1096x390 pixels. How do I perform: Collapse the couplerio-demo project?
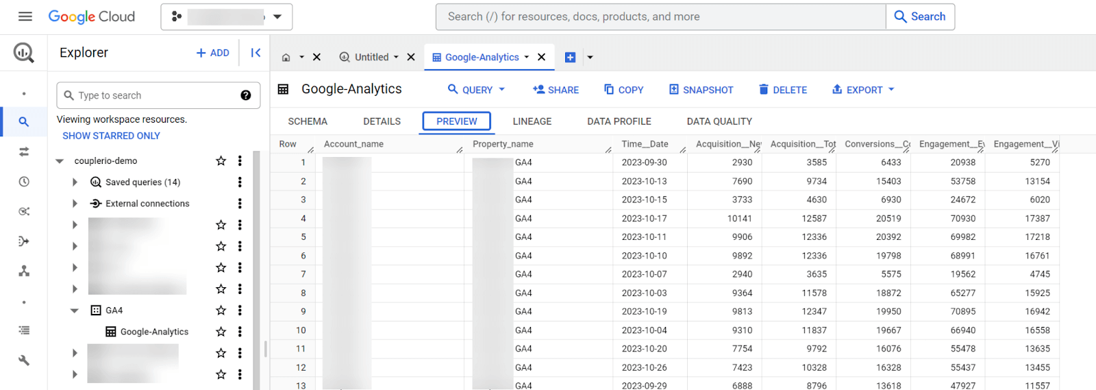click(x=60, y=161)
